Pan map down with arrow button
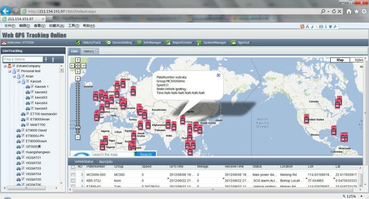This screenshot has height=199, width=369. coord(77,71)
